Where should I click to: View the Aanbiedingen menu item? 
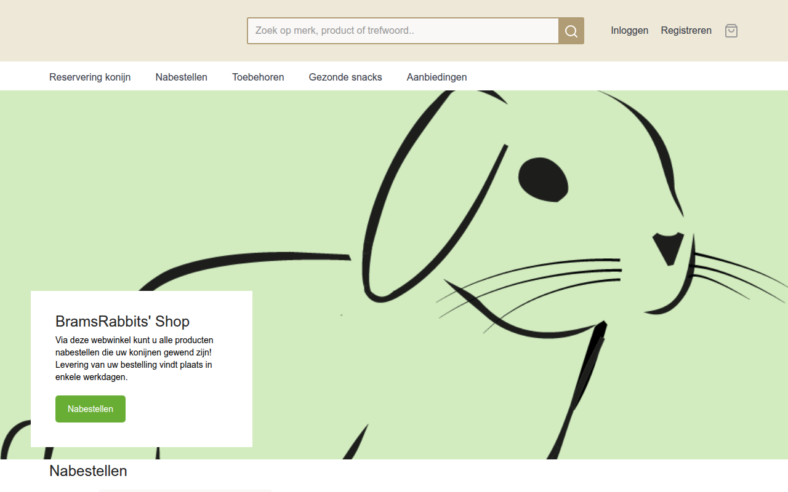(x=437, y=77)
